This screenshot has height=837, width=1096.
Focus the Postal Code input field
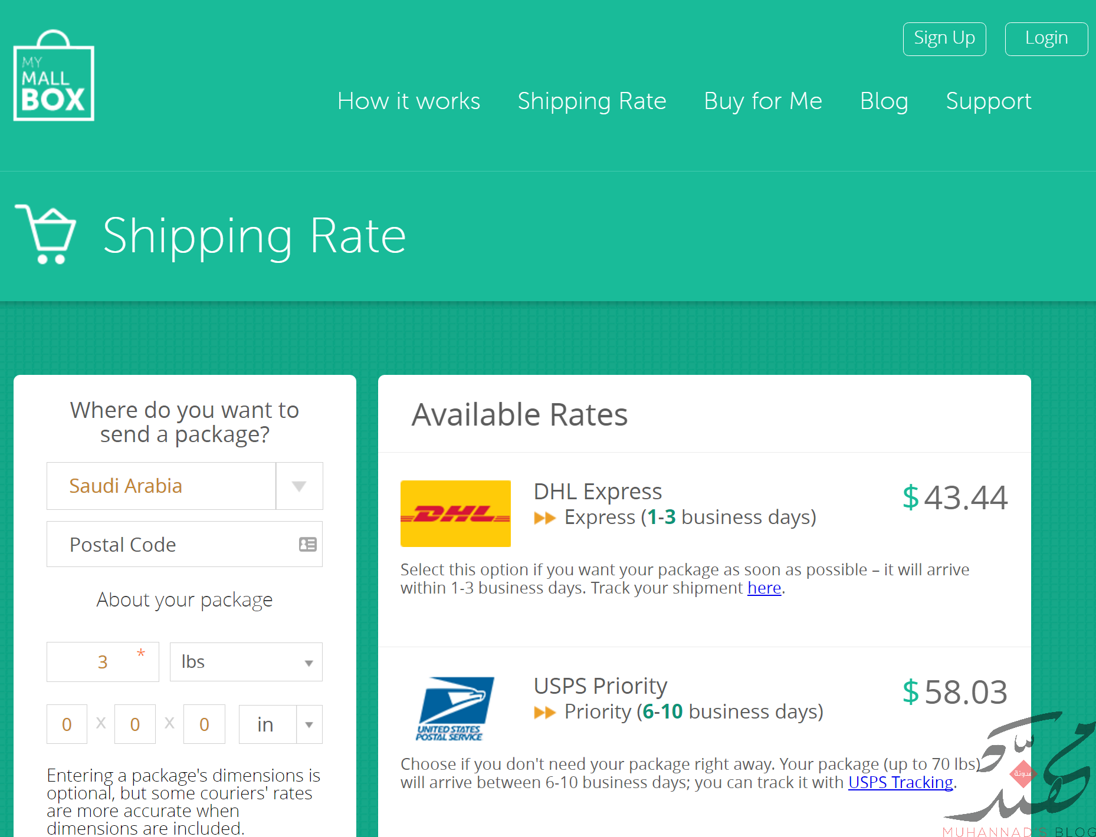pos(185,544)
